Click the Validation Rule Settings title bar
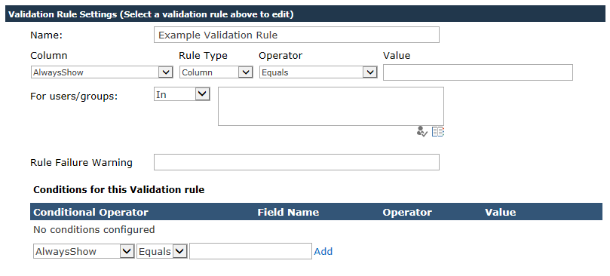The height and width of the screenshot is (276, 610). (305, 14)
